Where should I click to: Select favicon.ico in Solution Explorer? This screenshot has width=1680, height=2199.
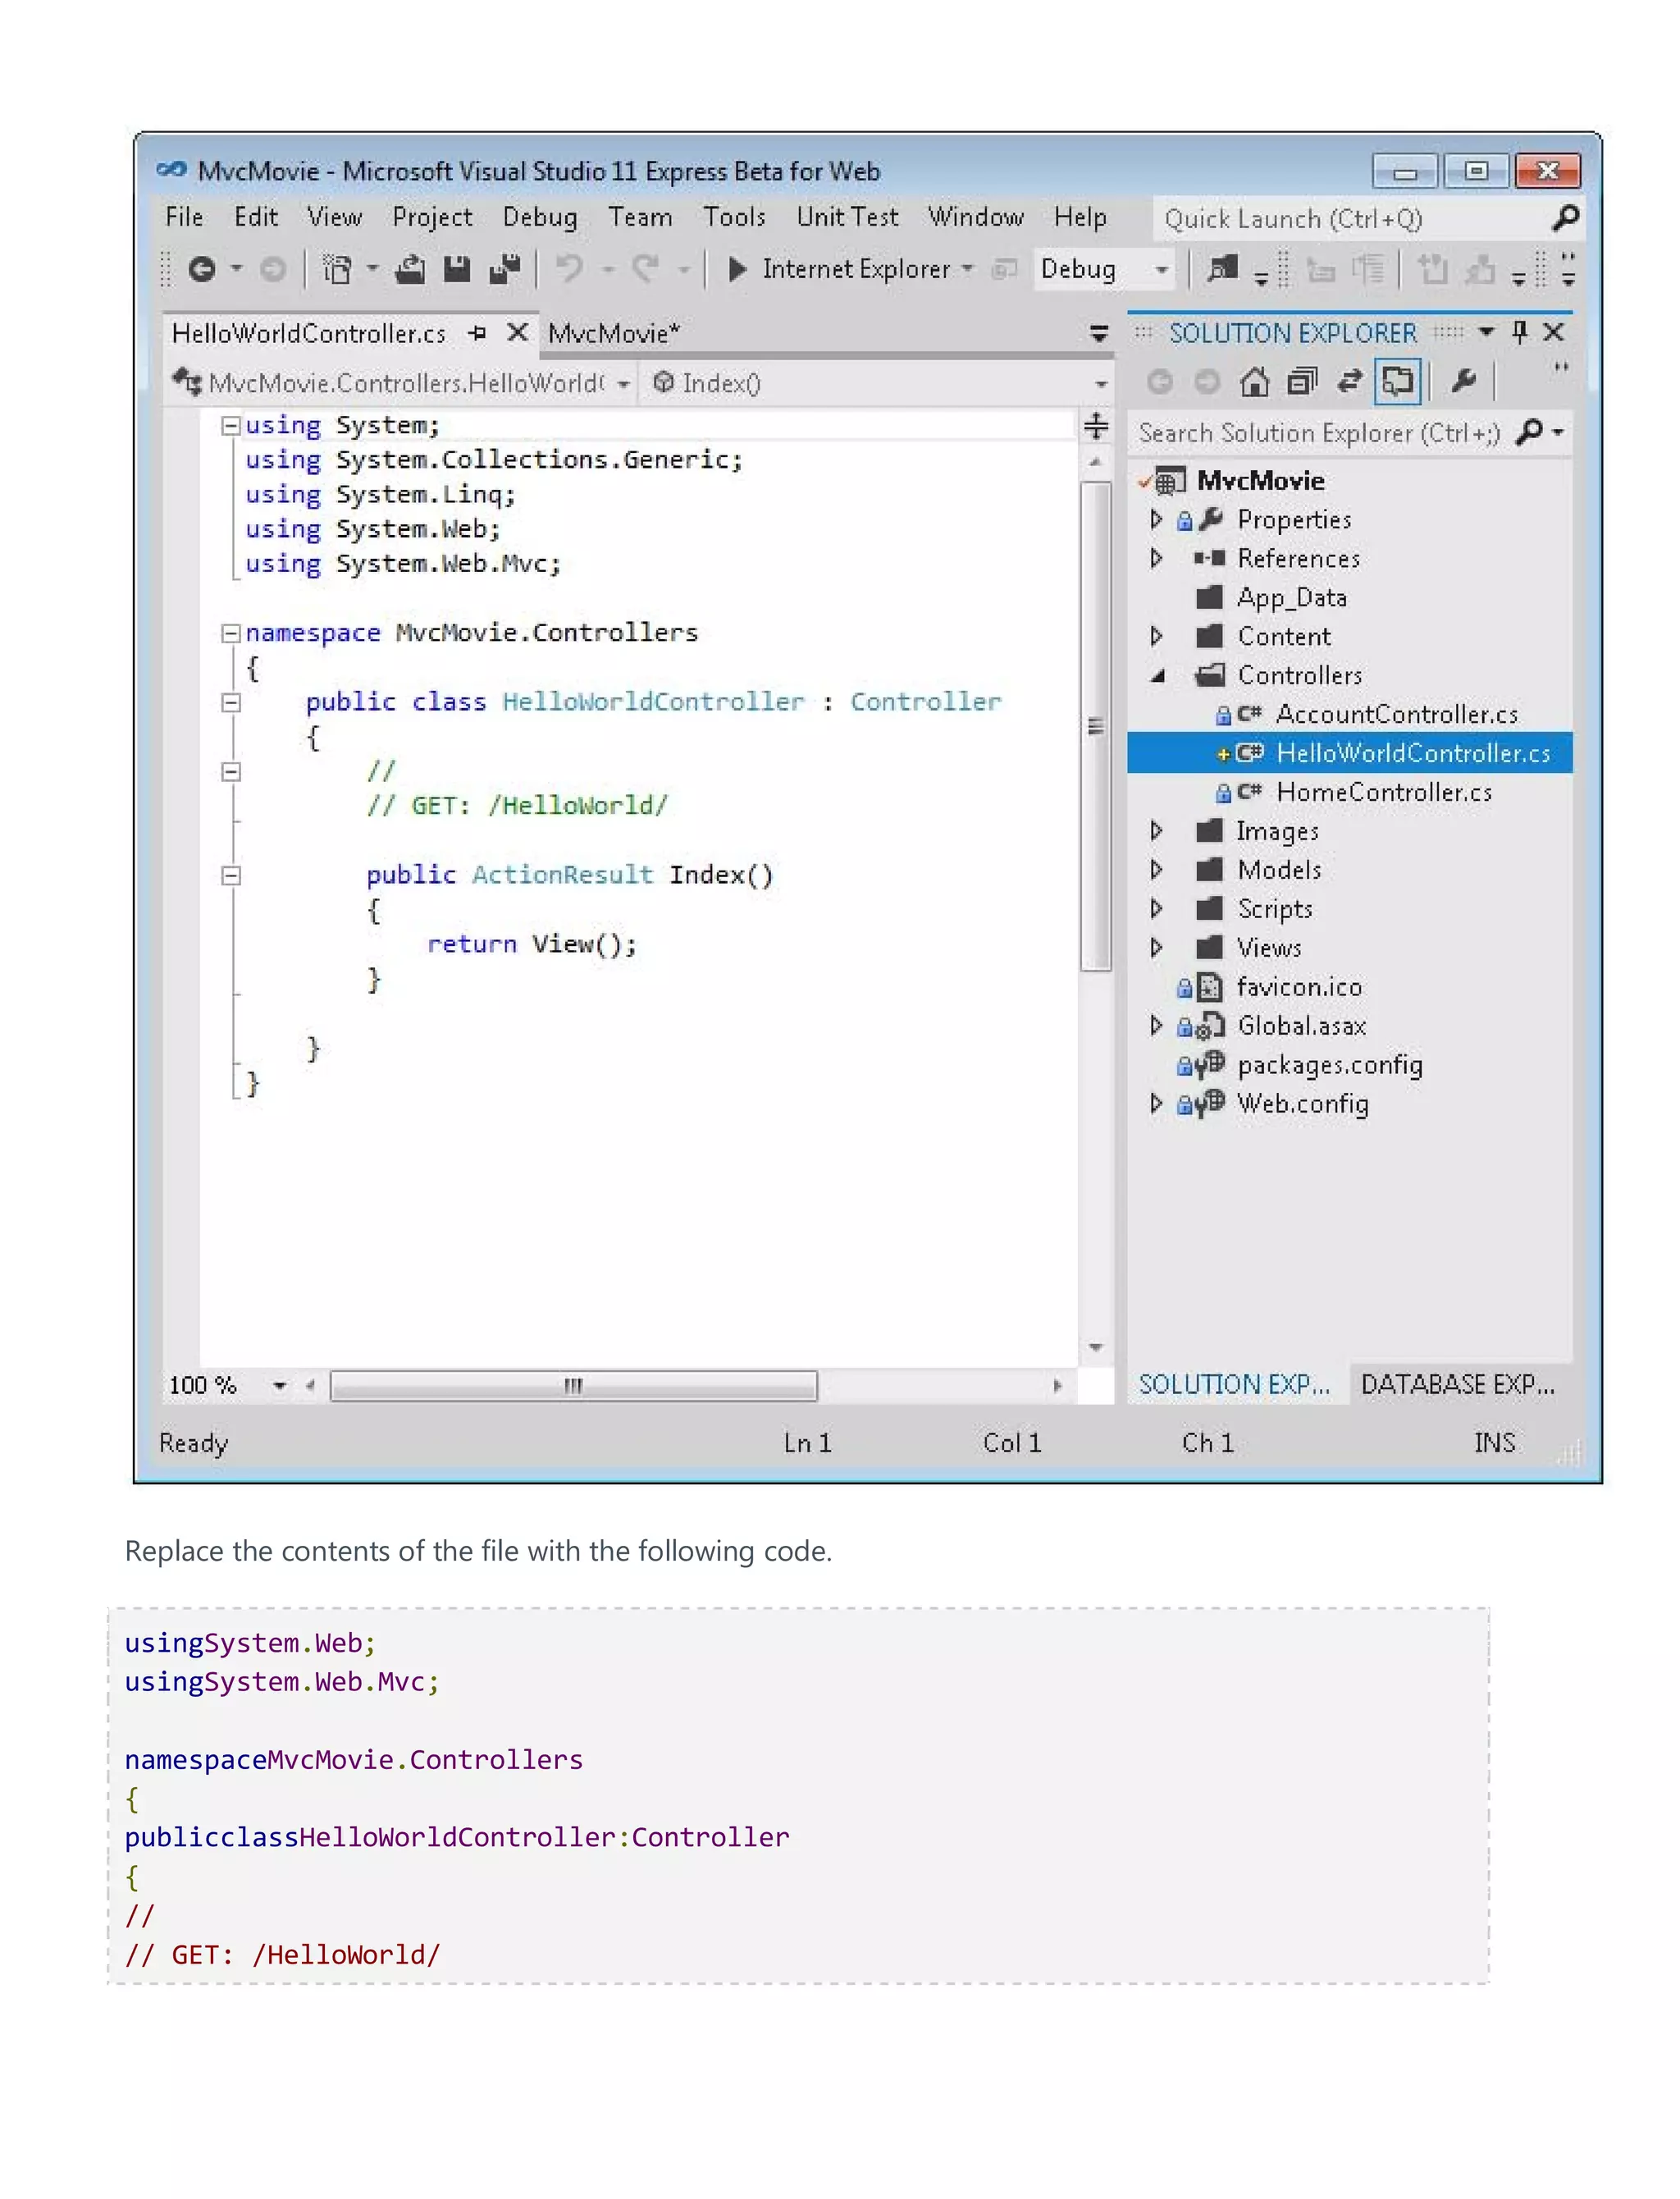click(x=1299, y=987)
